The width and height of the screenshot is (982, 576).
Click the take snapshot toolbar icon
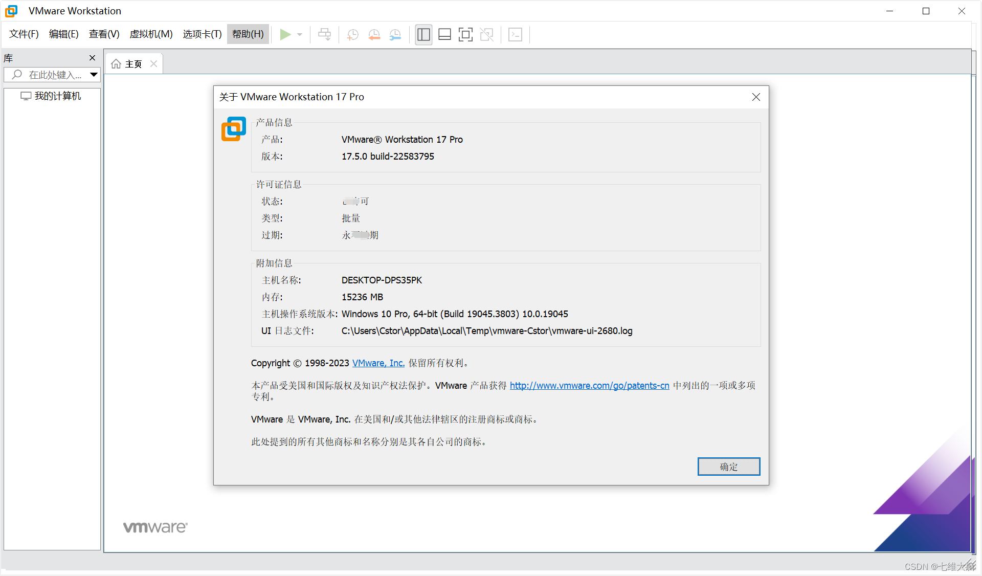tap(352, 34)
